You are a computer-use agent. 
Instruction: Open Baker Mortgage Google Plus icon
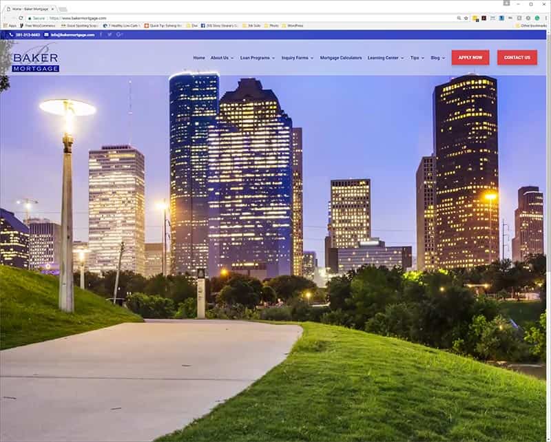click(119, 34)
